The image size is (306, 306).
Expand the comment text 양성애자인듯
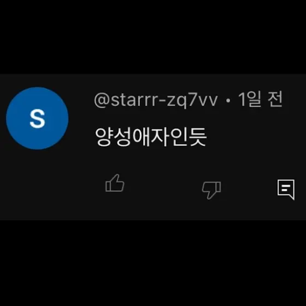(x=150, y=137)
